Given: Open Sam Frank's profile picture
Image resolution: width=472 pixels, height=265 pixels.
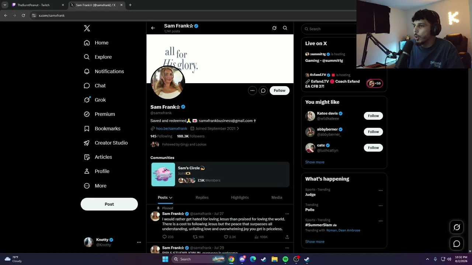Looking at the screenshot, I should pos(168,82).
